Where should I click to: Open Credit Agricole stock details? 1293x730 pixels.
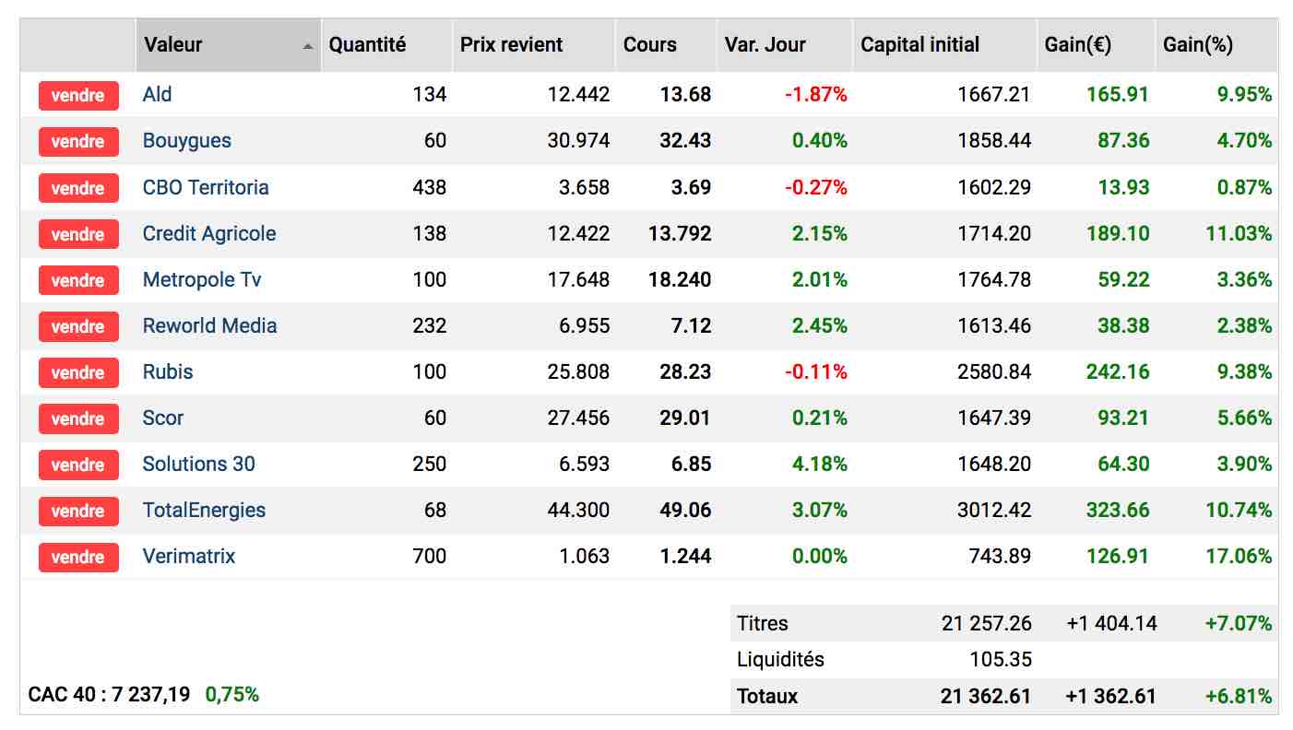coord(209,233)
